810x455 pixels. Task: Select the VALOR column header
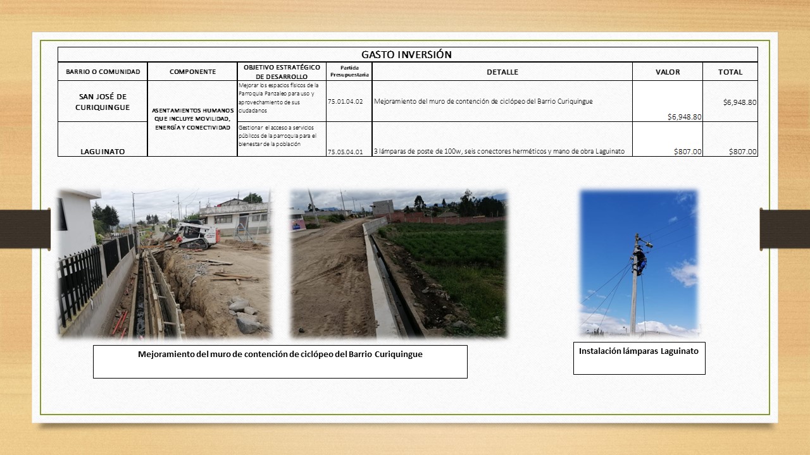(667, 72)
